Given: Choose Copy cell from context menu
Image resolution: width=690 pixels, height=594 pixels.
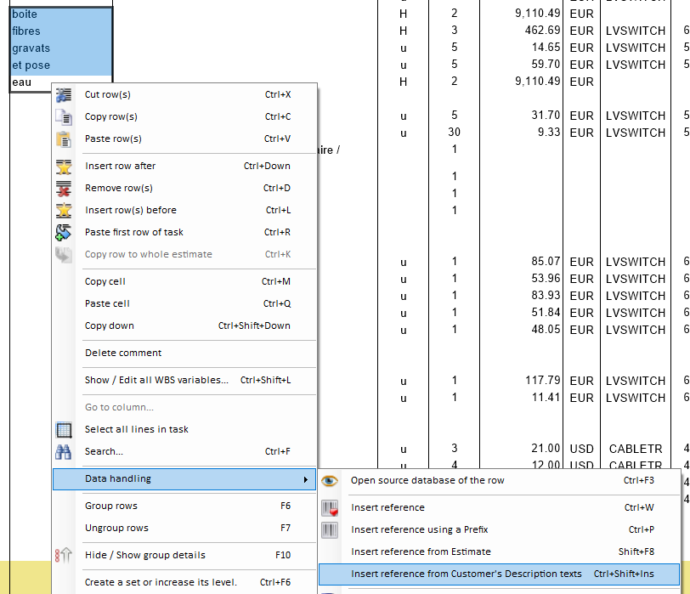Looking at the screenshot, I should [105, 281].
